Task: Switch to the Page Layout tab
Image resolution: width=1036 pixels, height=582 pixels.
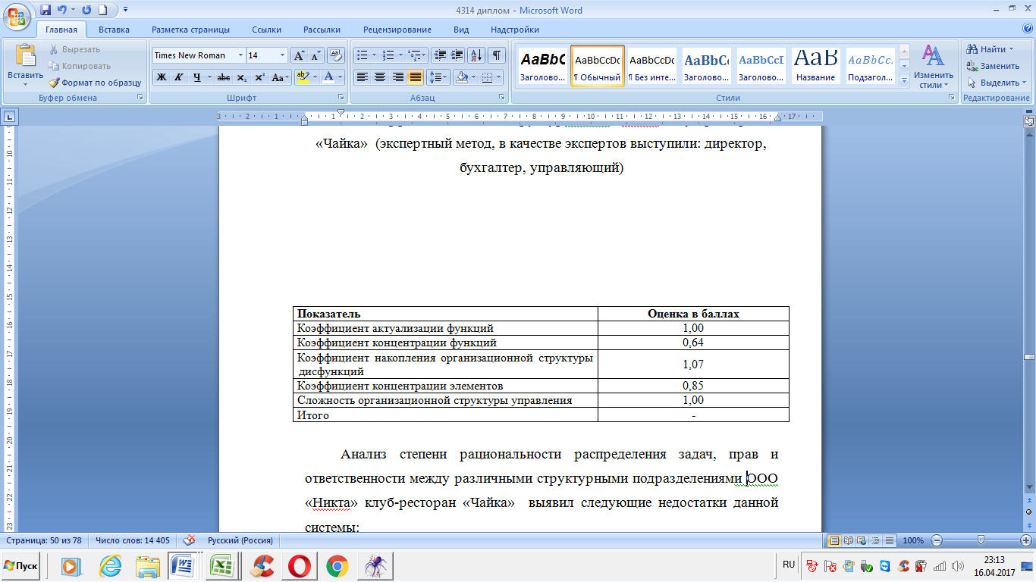Action: tap(190, 30)
